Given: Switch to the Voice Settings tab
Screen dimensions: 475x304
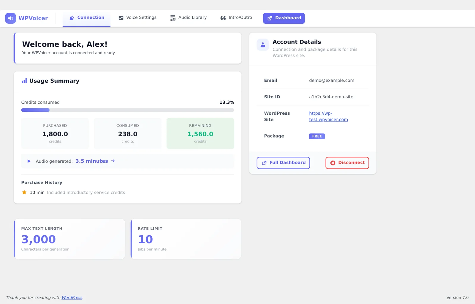Looking at the screenshot, I should point(137,18).
